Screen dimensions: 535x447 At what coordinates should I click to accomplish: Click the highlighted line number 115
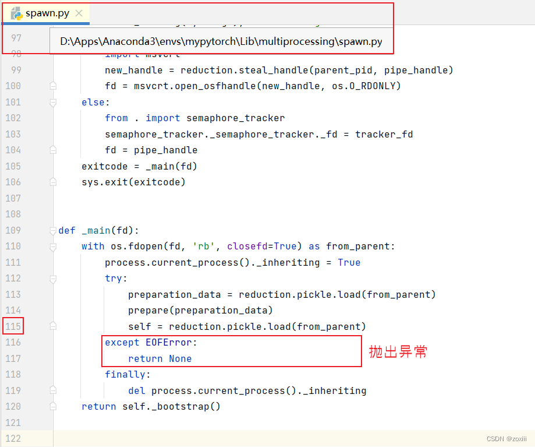[x=13, y=326]
